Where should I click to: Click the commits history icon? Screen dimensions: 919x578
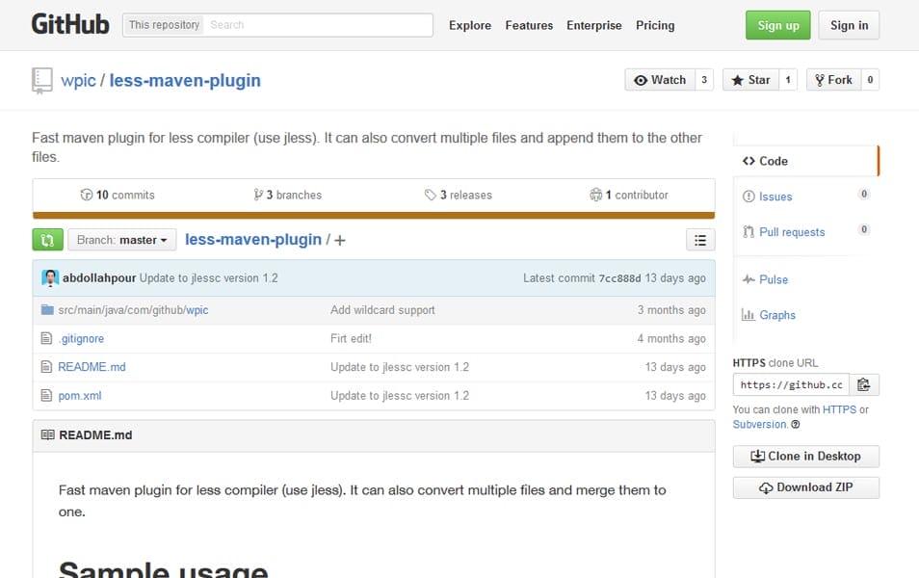pos(86,195)
